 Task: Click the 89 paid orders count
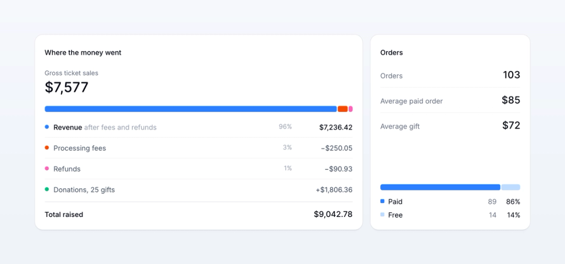pyautogui.click(x=492, y=202)
